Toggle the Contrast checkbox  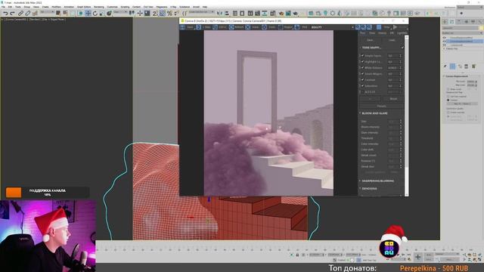363,80
